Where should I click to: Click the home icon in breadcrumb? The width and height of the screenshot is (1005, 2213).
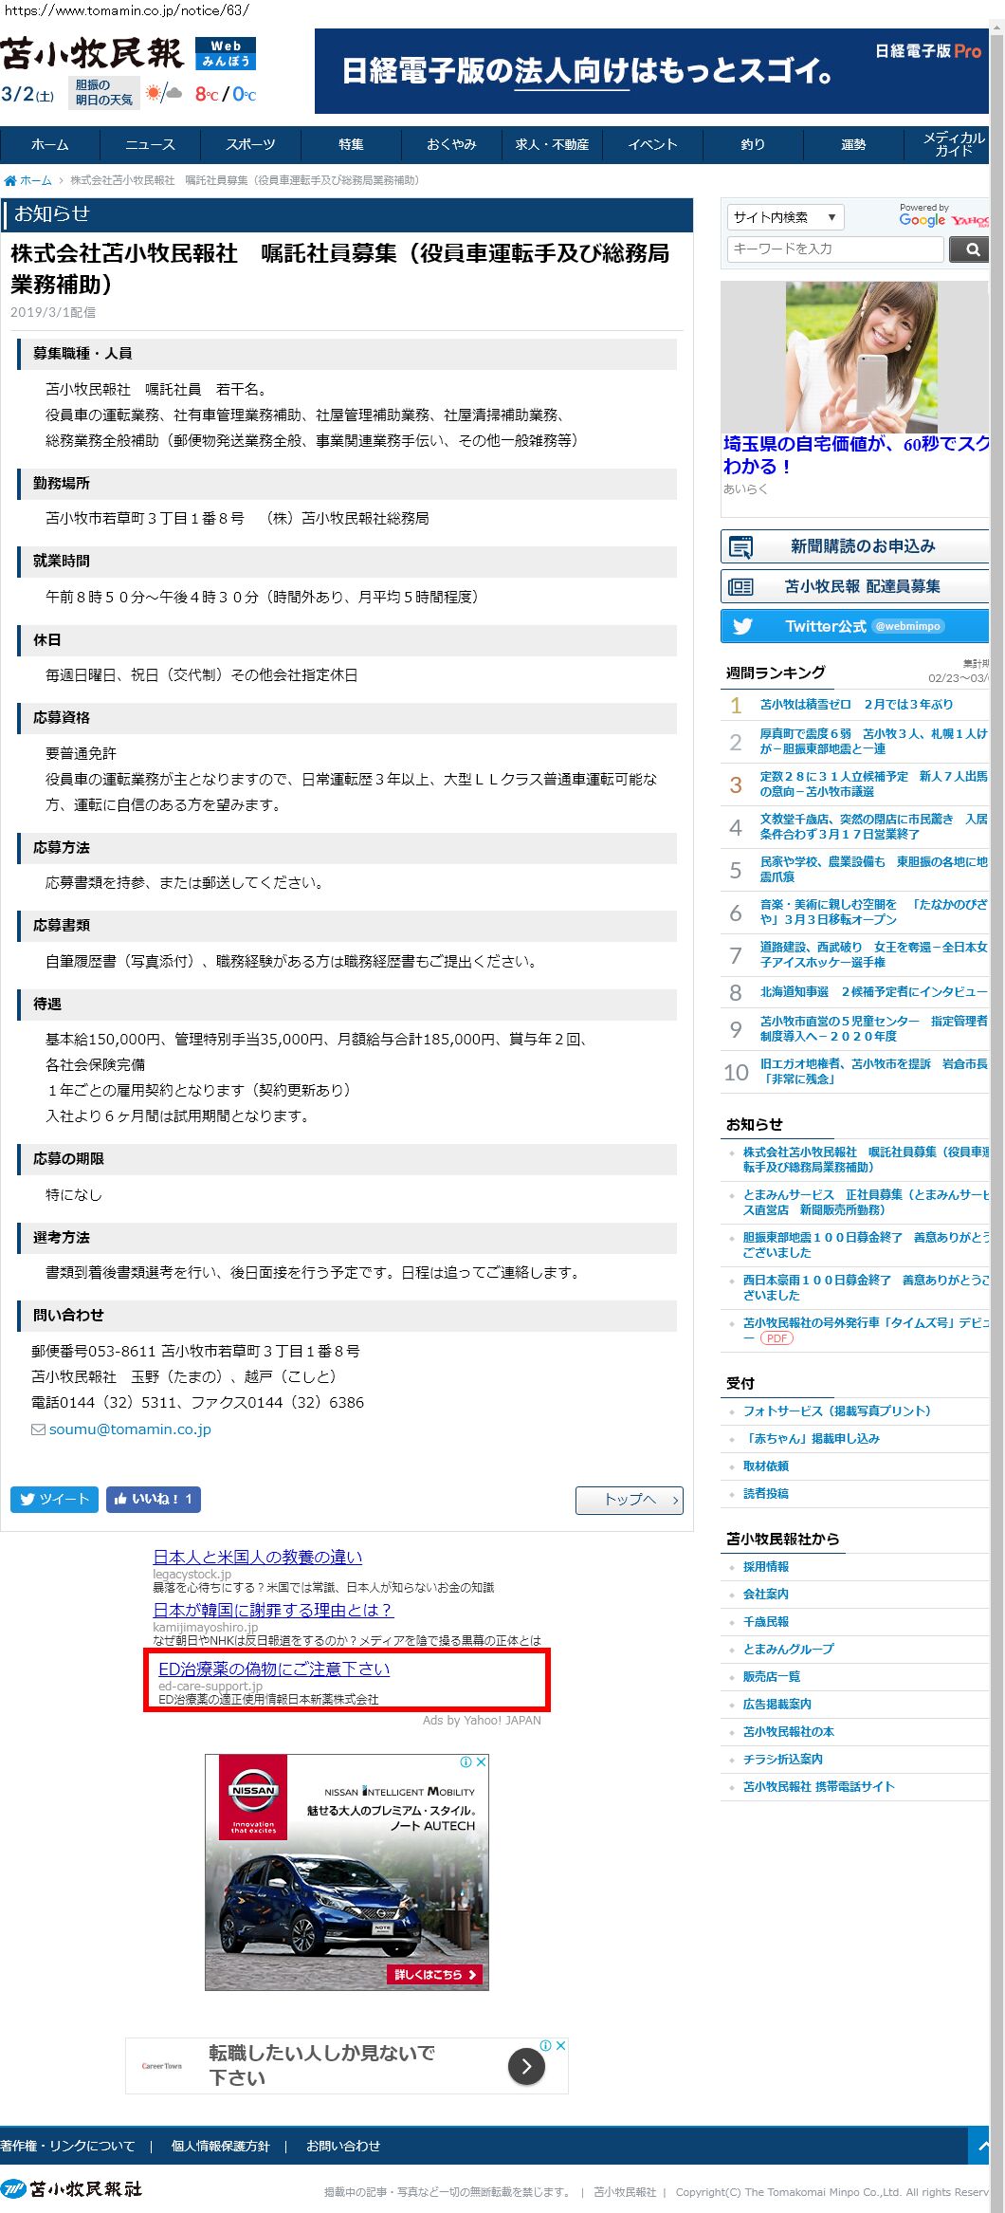tap(10, 180)
